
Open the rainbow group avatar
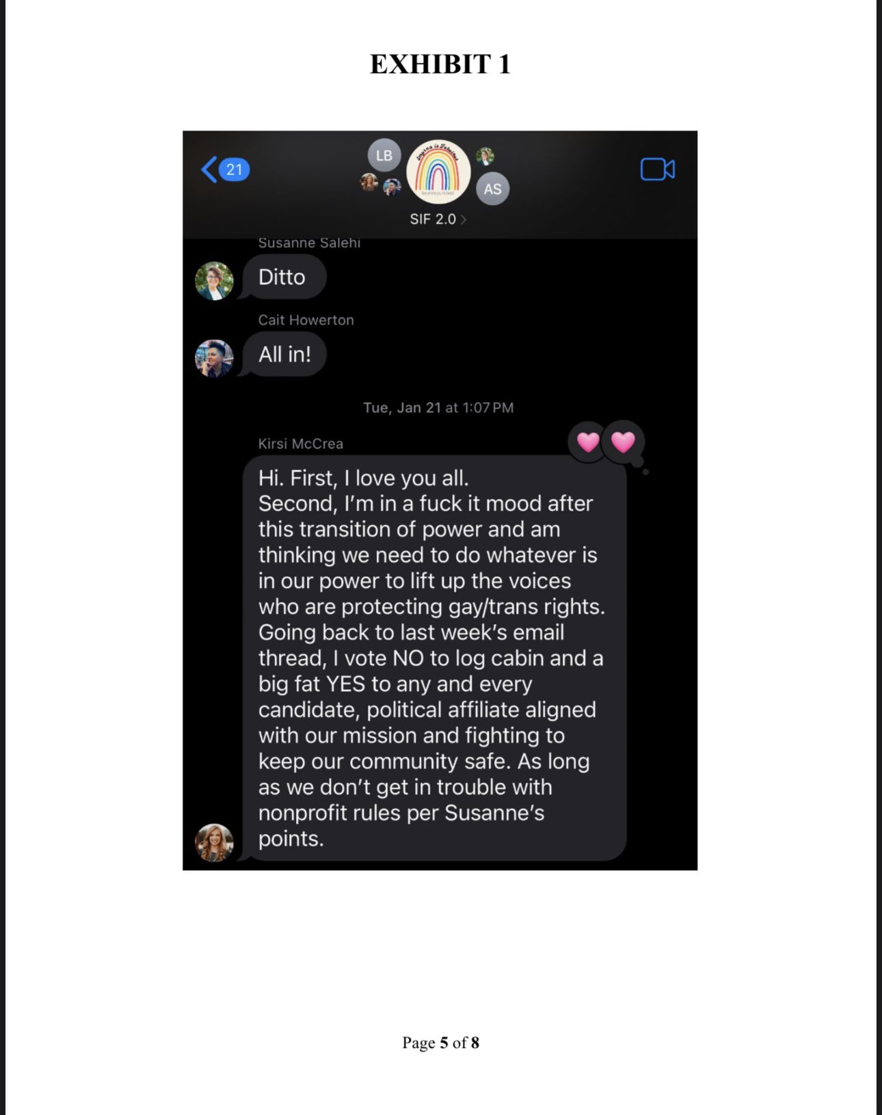pos(438,172)
